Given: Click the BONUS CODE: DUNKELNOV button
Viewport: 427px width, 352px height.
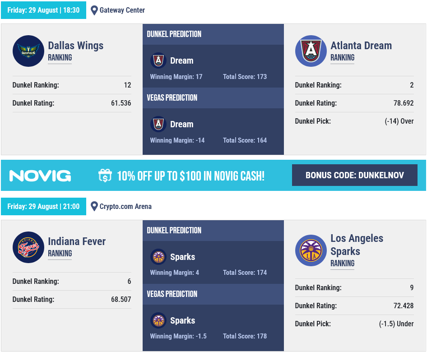Looking at the screenshot, I should (355, 175).
